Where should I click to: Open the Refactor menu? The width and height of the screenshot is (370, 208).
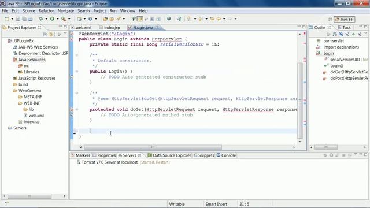46,11
